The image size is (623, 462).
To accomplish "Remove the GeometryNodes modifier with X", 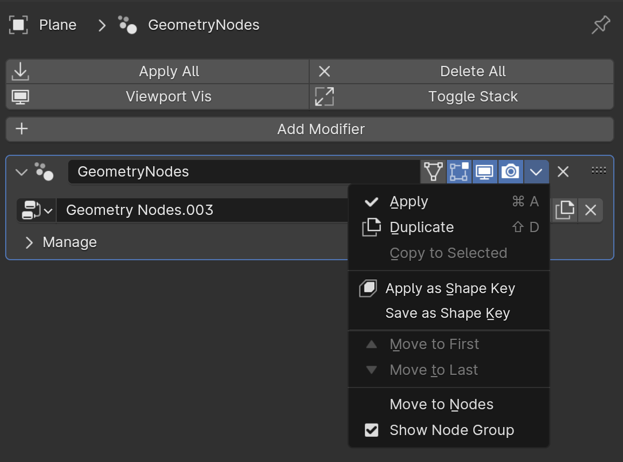I will tap(563, 172).
